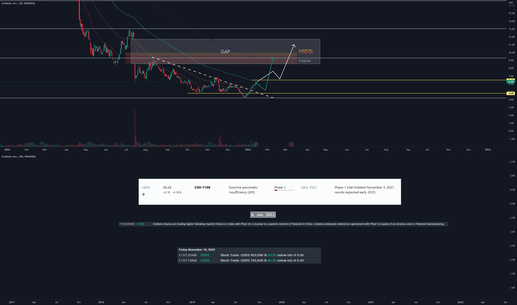
Task: Click the 0.5(8.62) Fibonacci level label
Action: click(305, 60)
